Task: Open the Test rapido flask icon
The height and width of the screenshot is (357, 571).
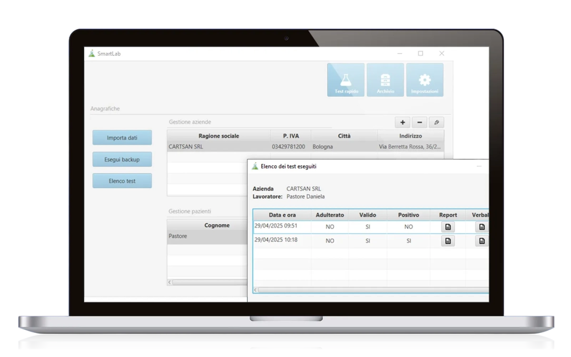Action: tap(345, 80)
